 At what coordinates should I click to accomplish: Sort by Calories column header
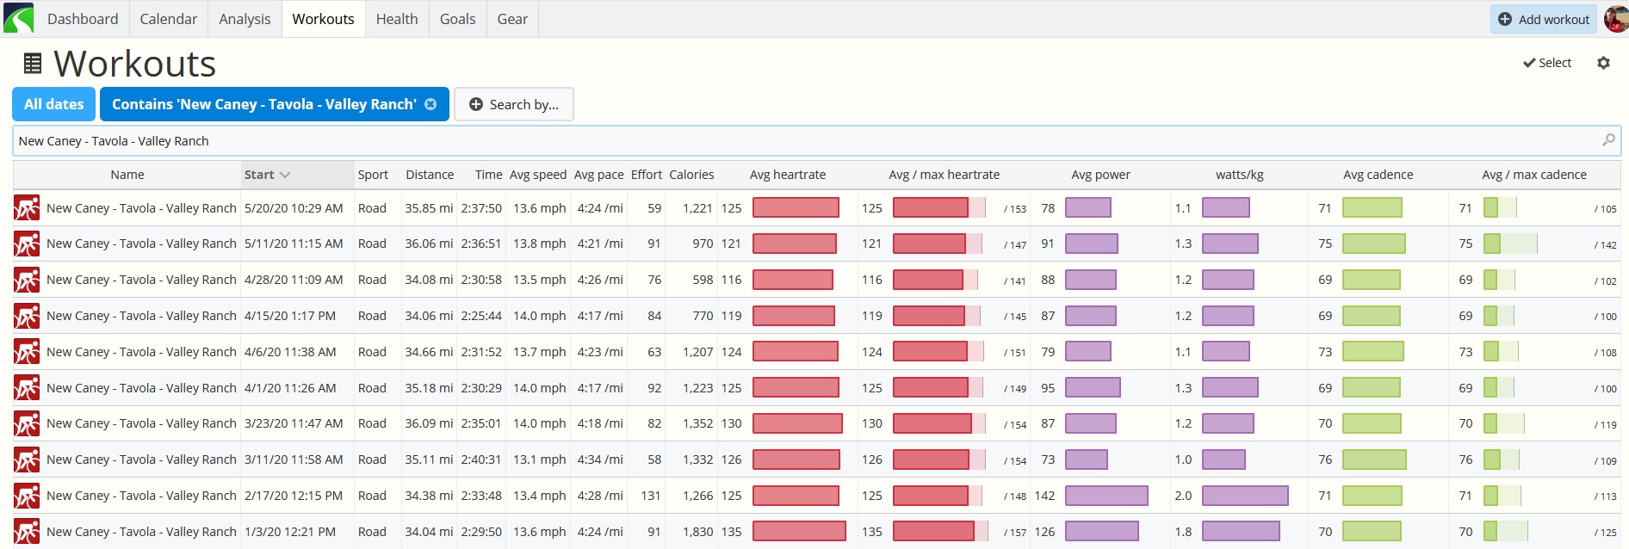(691, 175)
